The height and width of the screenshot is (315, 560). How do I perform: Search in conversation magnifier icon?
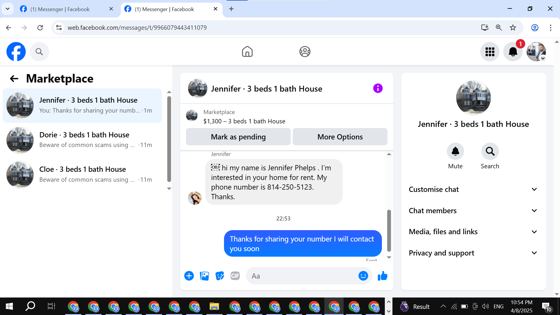(x=490, y=151)
